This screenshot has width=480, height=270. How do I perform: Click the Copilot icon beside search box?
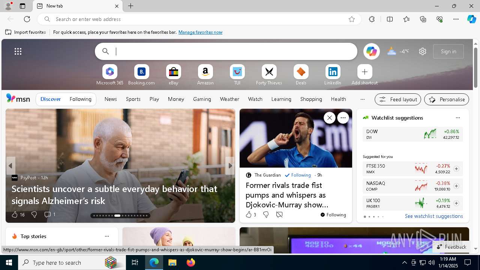371,51
